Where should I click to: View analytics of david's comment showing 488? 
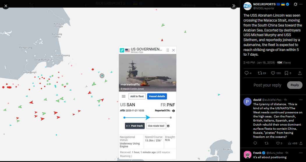pos(293,143)
